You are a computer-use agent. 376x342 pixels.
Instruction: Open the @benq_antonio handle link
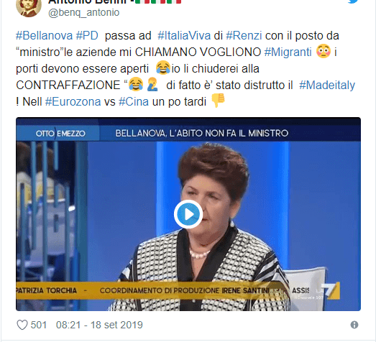tap(83, 12)
